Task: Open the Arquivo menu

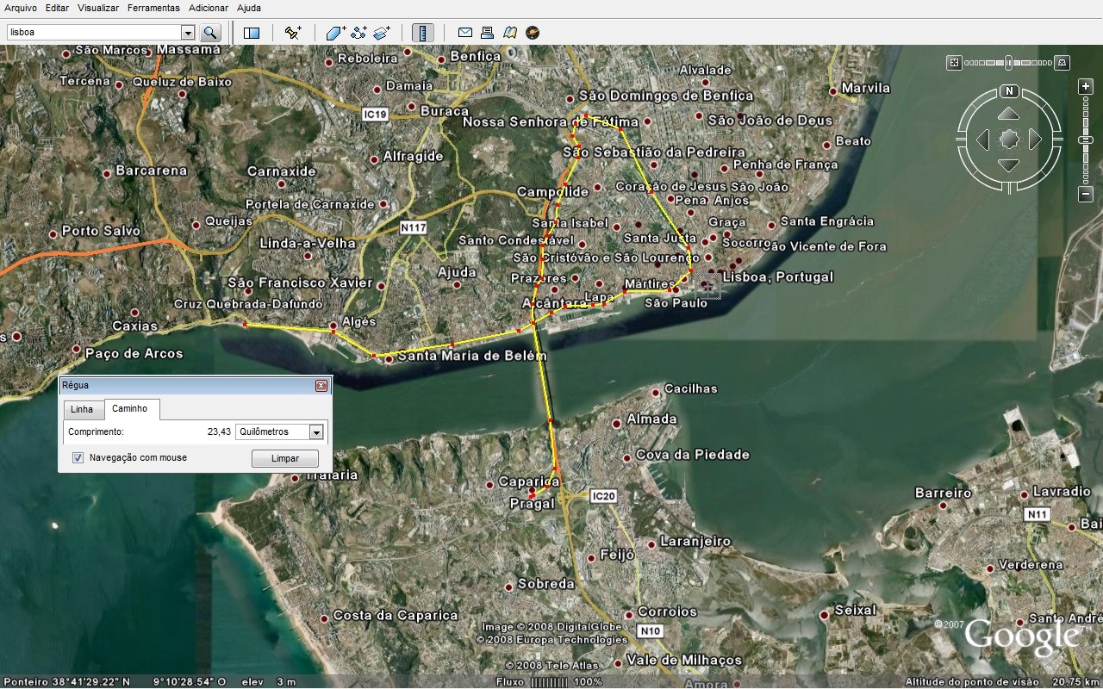Action: [21, 8]
